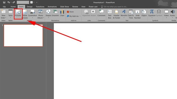177x99 pixels.
Task: Click the Hyperlink button
Action: [86, 13]
